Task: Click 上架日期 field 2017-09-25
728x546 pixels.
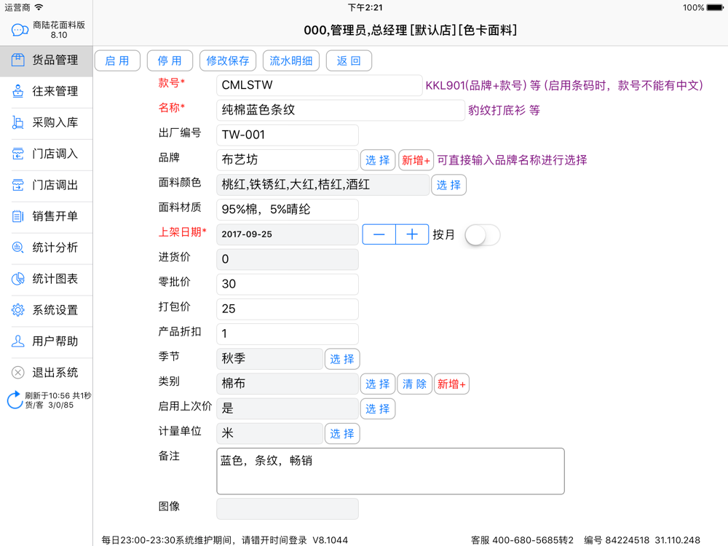Action: 288,234
